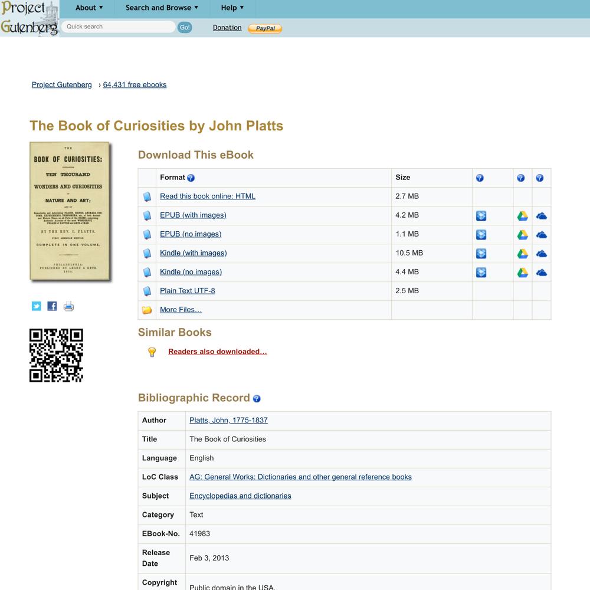Image resolution: width=590 pixels, height=590 pixels.
Task: Click the printer icon
Action: 68,306
